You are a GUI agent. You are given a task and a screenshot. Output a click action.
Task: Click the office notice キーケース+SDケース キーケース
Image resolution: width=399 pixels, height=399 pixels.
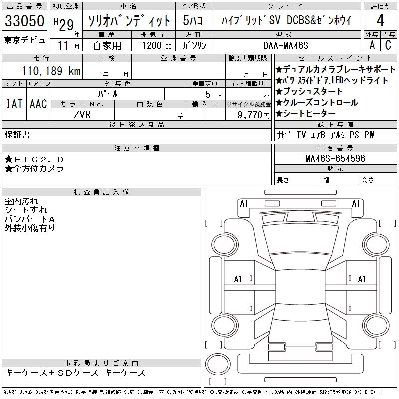pyautogui.click(x=75, y=373)
